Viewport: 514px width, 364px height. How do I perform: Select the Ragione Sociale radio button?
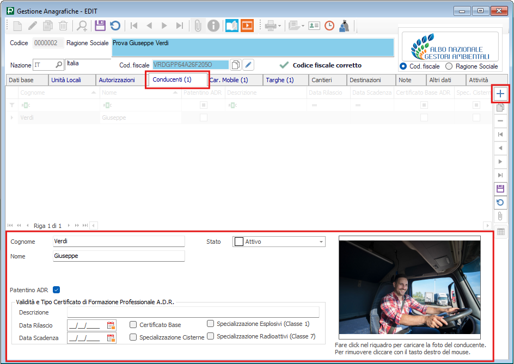[449, 66]
